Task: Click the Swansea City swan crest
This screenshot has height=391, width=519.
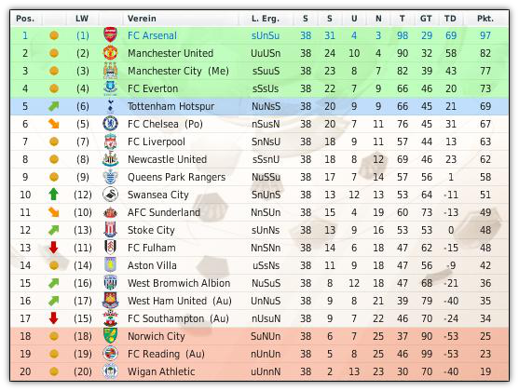Action: (x=110, y=195)
